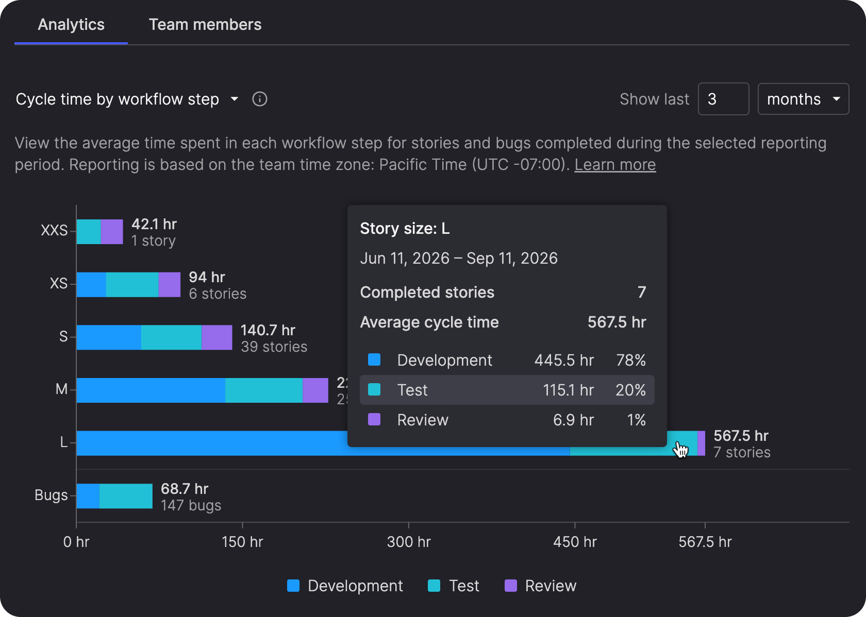Expand the months period dropdown
Image resolution: width=866 pixels, height=617 pixels.
point(803,99)
